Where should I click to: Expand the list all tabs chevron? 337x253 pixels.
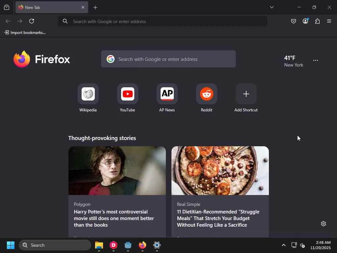[272, 7]
